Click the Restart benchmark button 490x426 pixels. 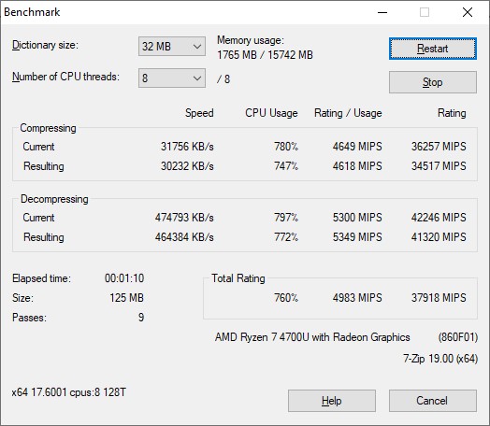click(433, 49)
